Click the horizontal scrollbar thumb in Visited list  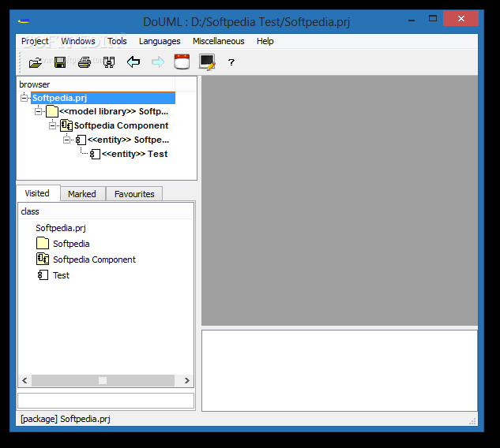(103, 380)
